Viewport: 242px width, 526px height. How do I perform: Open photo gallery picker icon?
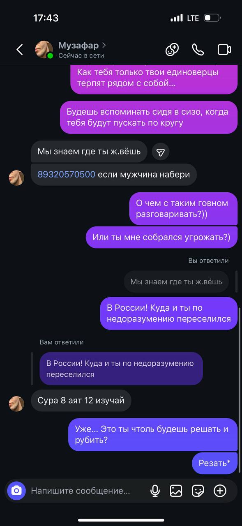[176, 491]
